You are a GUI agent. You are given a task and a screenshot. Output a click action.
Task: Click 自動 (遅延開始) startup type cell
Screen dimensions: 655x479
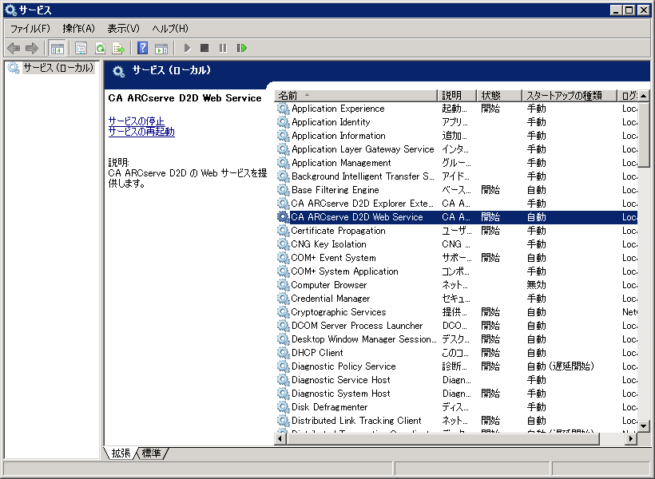coord(560,366)
